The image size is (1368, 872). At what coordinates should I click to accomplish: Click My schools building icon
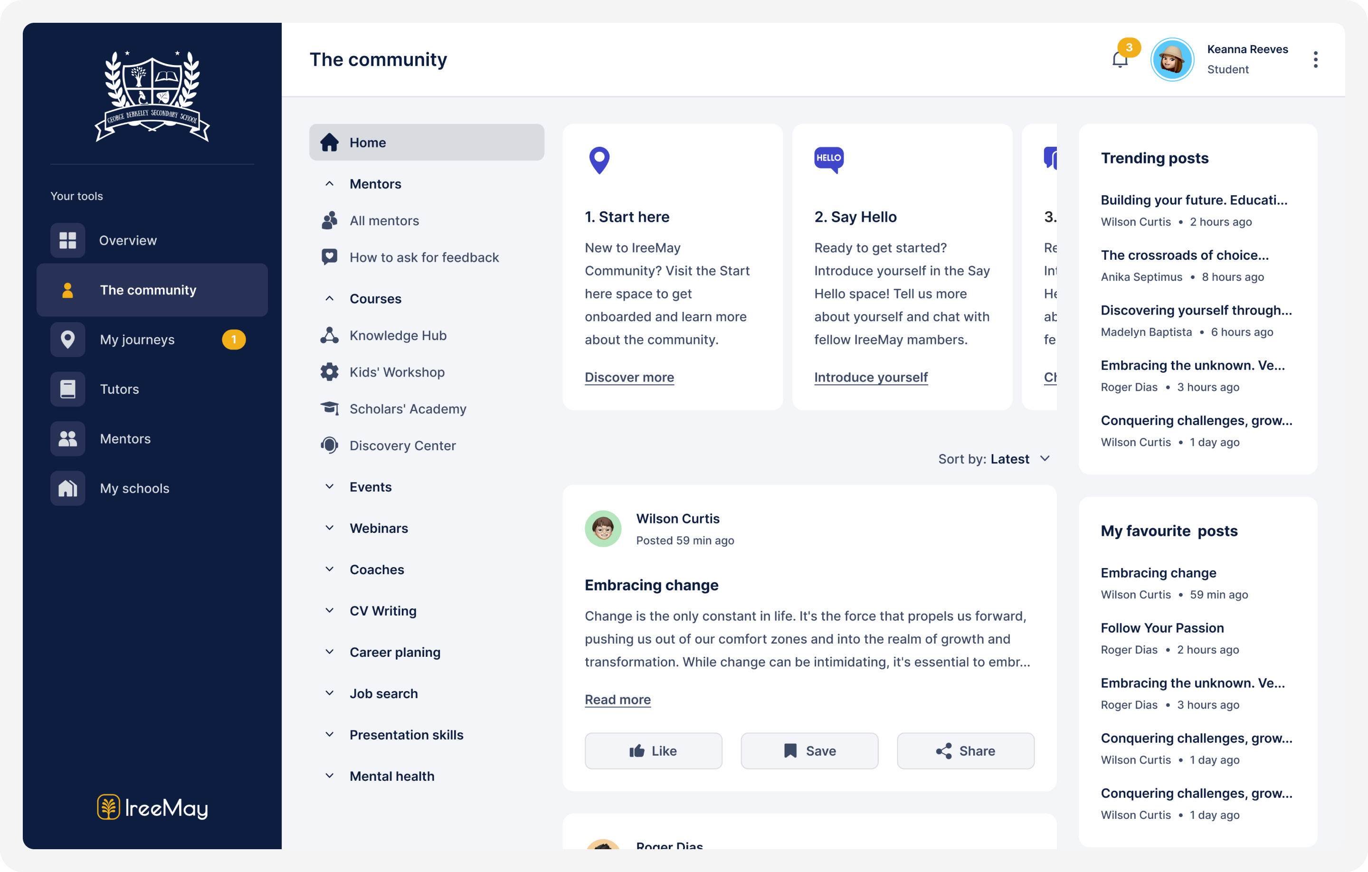67,488
